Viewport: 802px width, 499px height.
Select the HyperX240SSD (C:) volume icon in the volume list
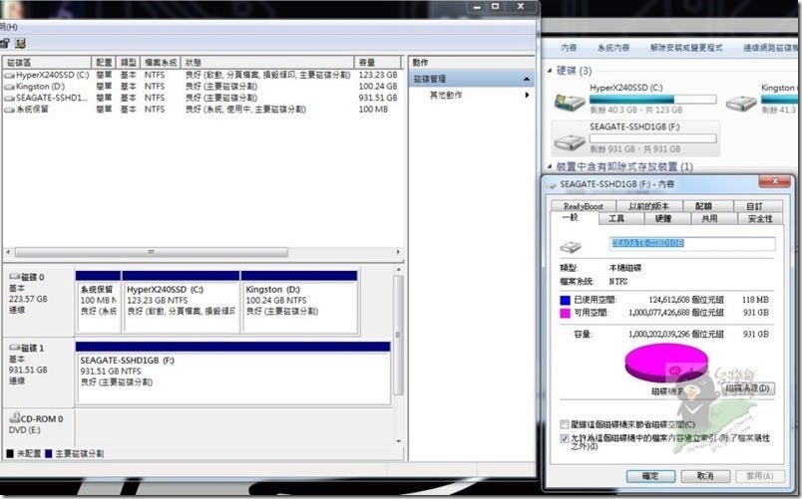tap(9, 75)
